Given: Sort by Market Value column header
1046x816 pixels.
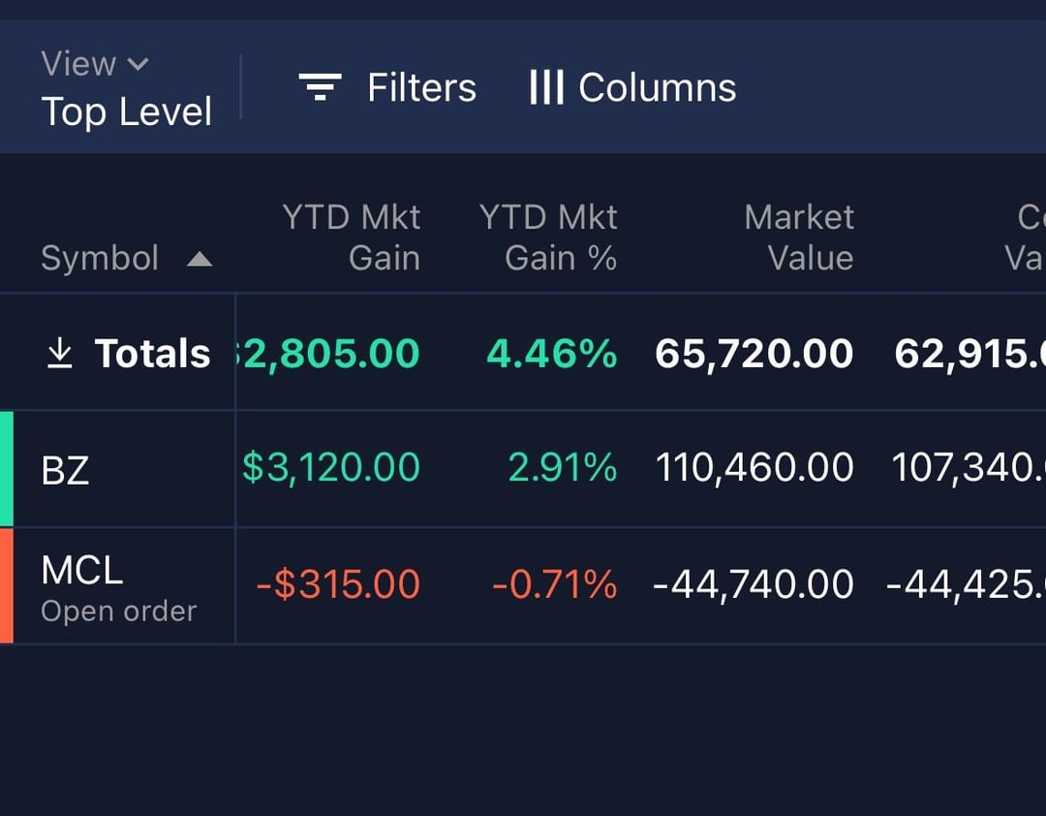Looking at the screenshot, I should (x=799, y=237).
